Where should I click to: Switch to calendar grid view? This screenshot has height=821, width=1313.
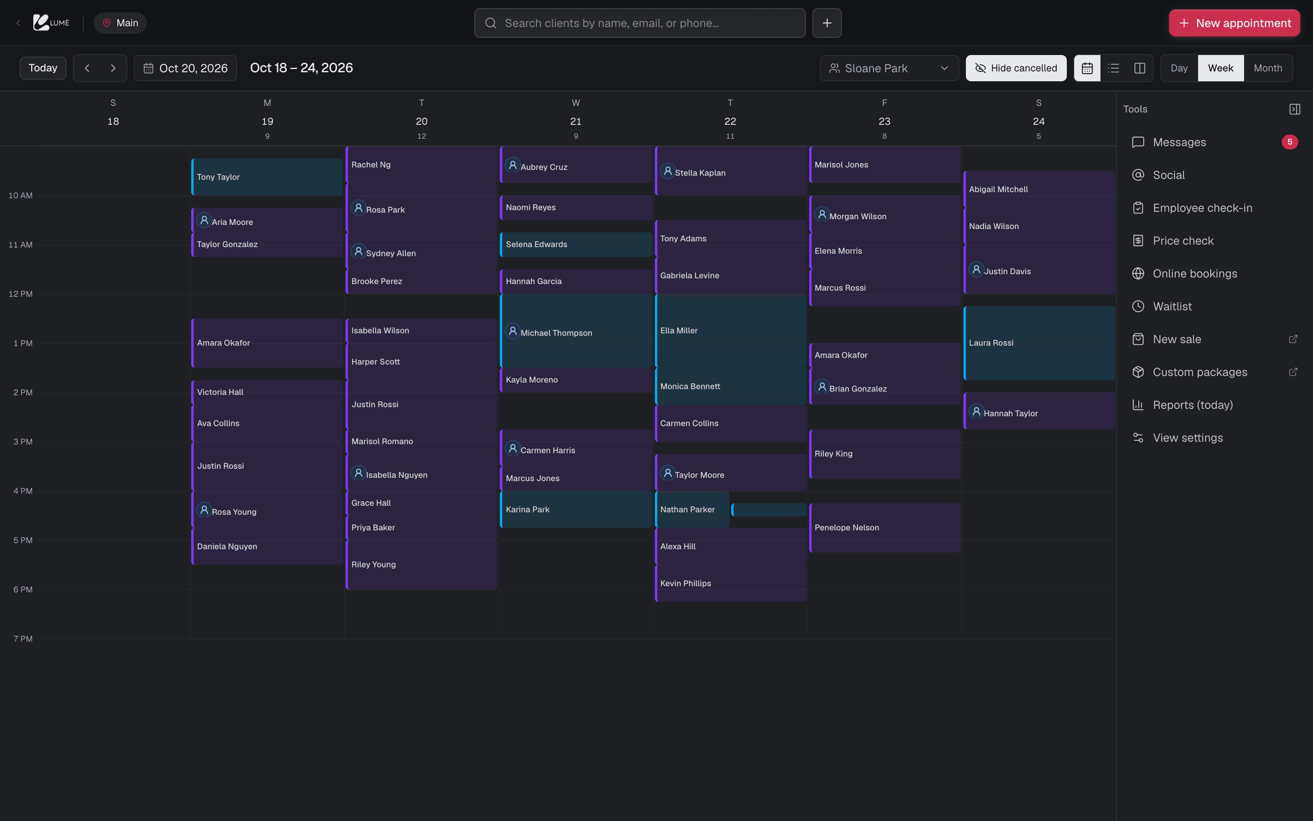pos(1087,68)
